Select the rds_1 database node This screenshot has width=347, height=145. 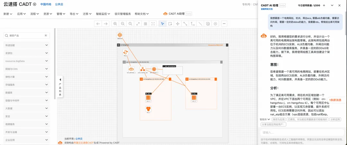pyautogui.click(x=148, y=109)
